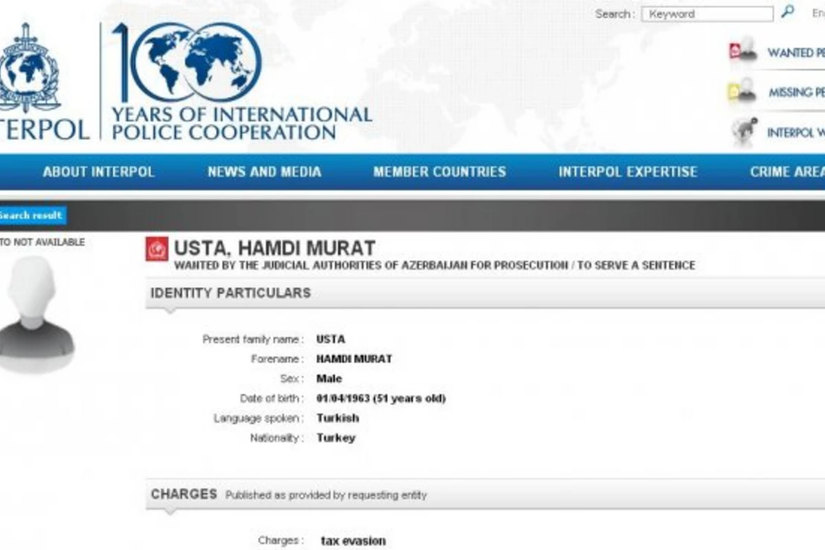Screen dimensions: 825x550
Task: Click the magnifier search icon
Action: [x=788, y=12]
